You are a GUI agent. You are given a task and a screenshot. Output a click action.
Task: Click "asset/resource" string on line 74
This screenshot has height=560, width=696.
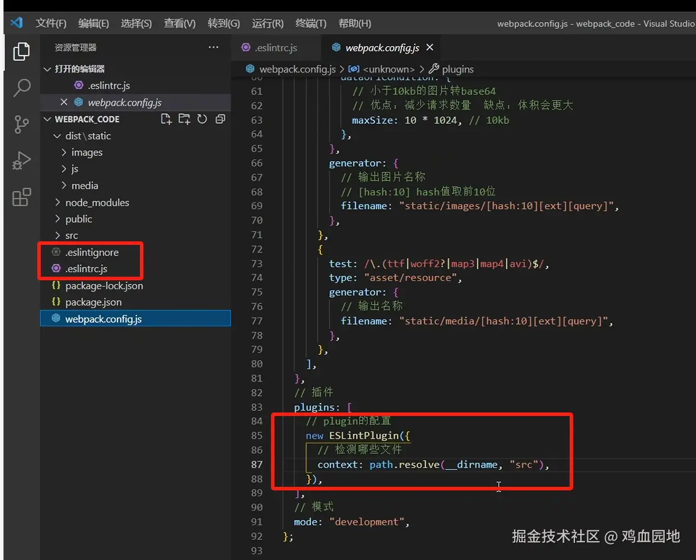[x=411, y=277]
